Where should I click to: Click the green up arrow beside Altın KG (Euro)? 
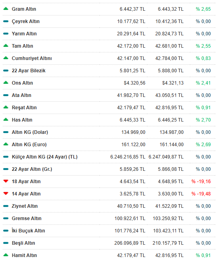6,144
